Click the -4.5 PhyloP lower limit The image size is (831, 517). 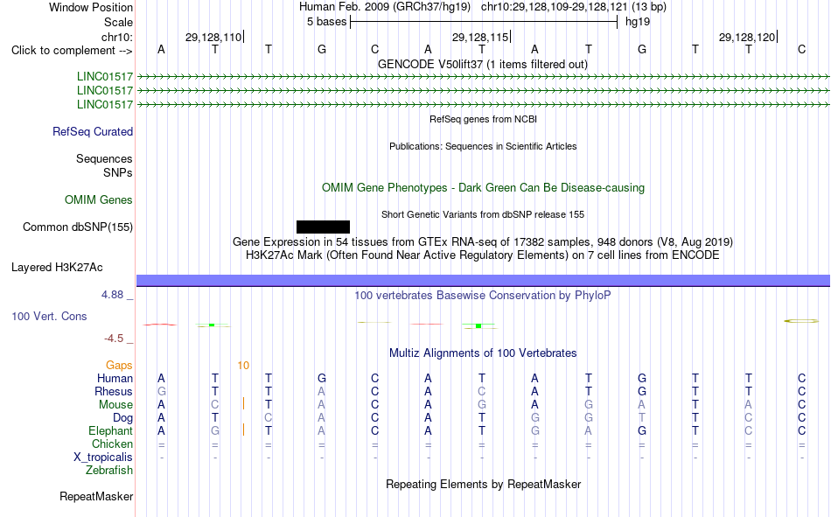(114, 339)
